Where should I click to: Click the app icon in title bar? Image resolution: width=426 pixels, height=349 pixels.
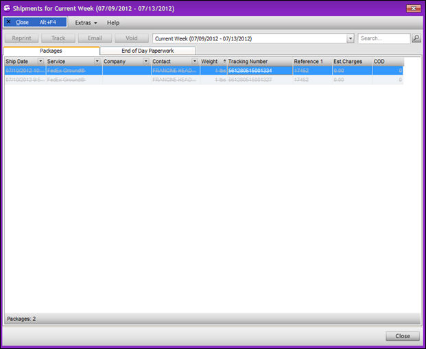(x=7, y=8)
